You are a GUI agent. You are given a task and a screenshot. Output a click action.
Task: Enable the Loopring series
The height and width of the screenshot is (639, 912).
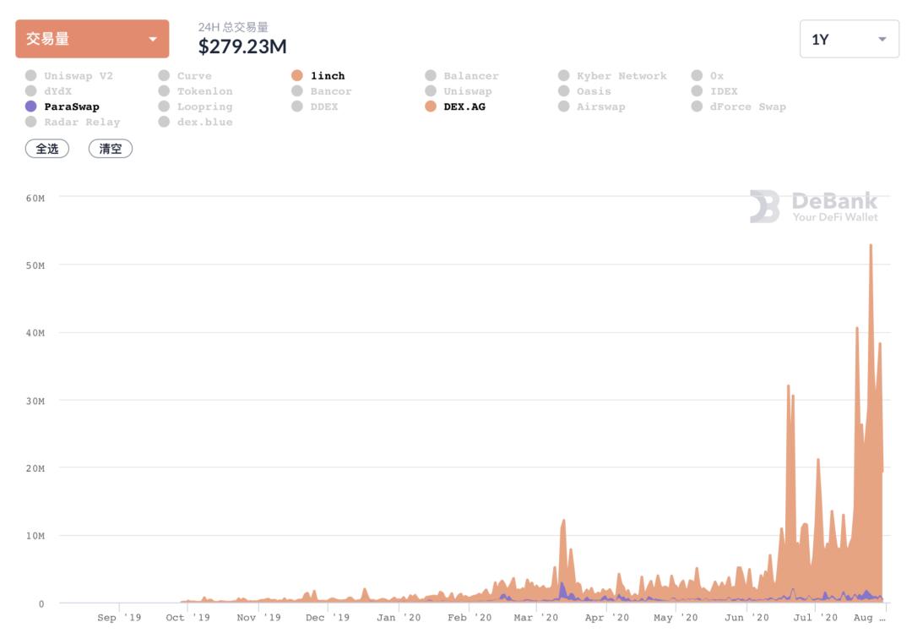pos(195,106)
